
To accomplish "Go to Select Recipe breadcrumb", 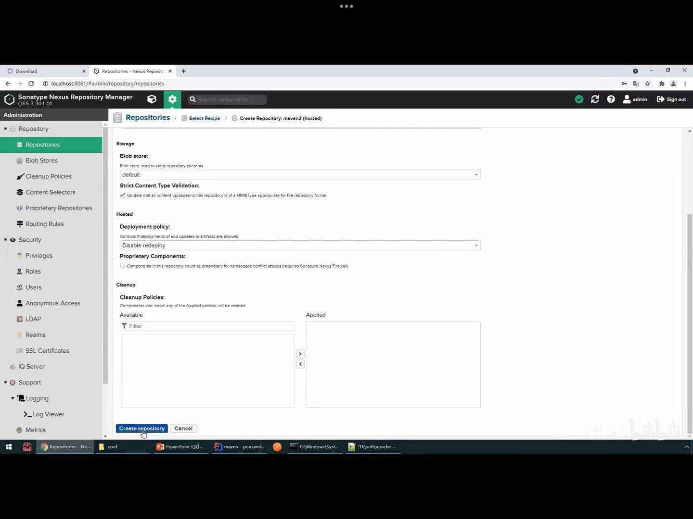I will pos(205,118).
